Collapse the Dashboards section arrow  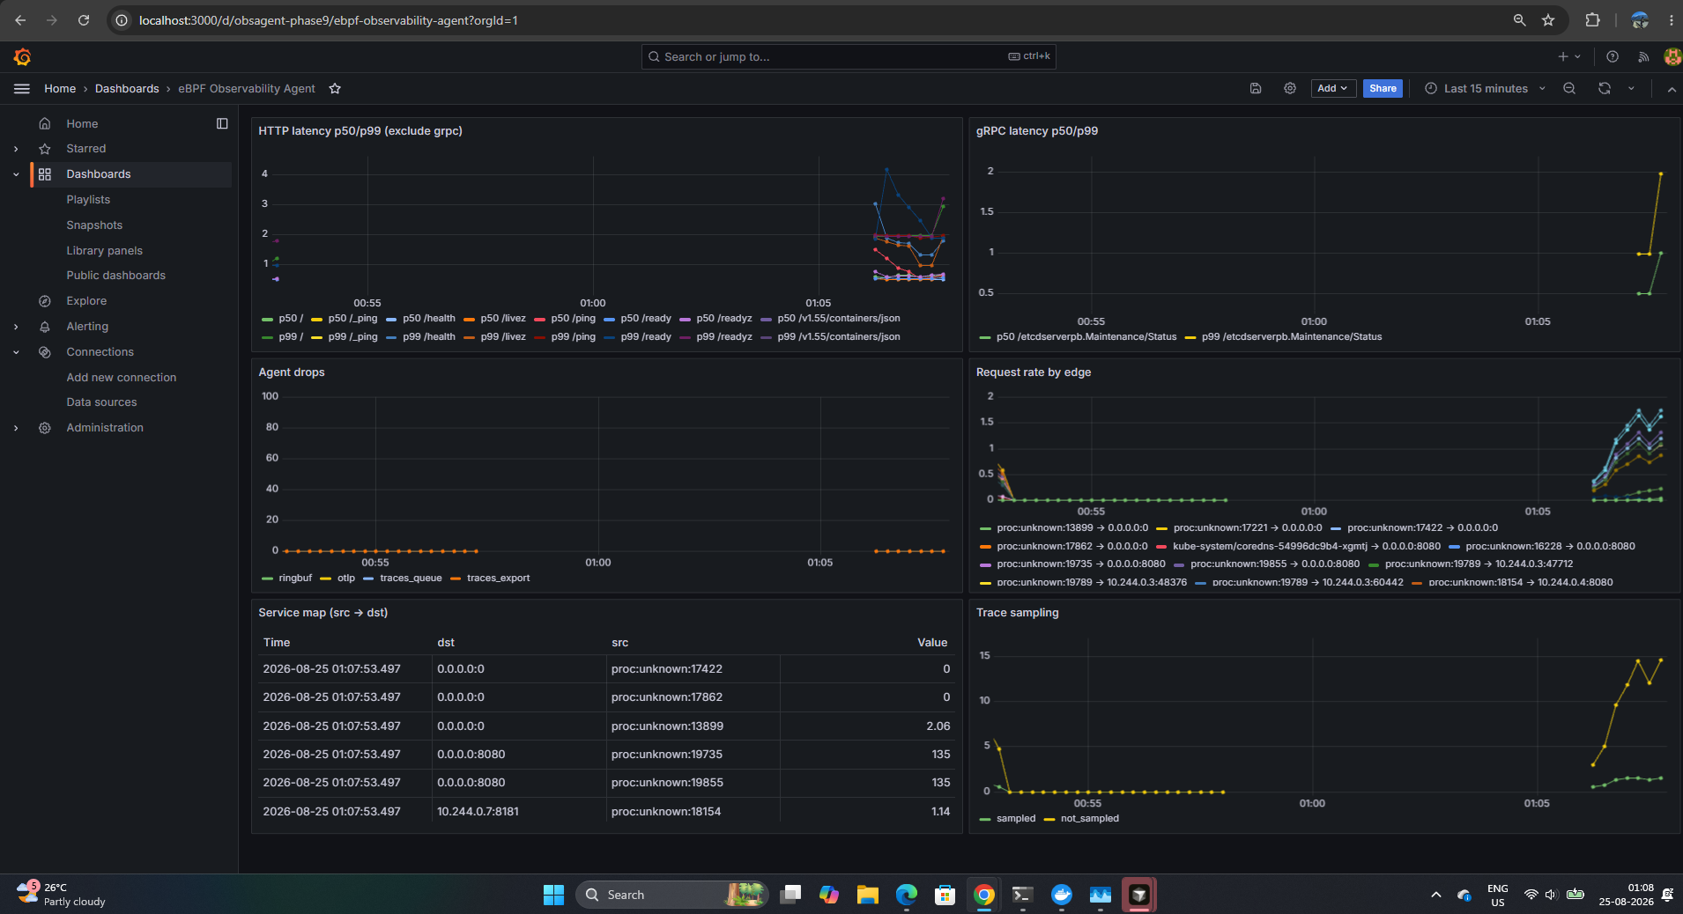click(x=16, y=174)
